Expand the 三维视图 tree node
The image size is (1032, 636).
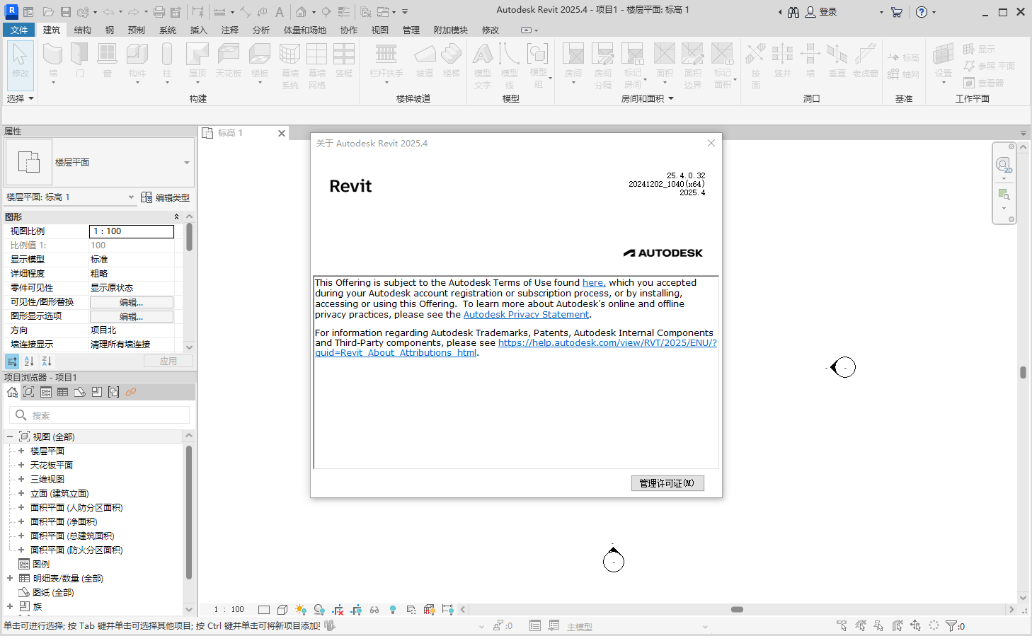pyautogui.click(x=21, y=479)
